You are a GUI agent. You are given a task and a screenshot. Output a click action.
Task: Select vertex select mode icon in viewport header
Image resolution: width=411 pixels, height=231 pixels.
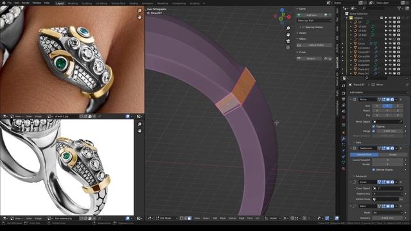coord(181,218)
